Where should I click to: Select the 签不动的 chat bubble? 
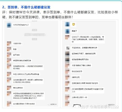coord(16,55)
